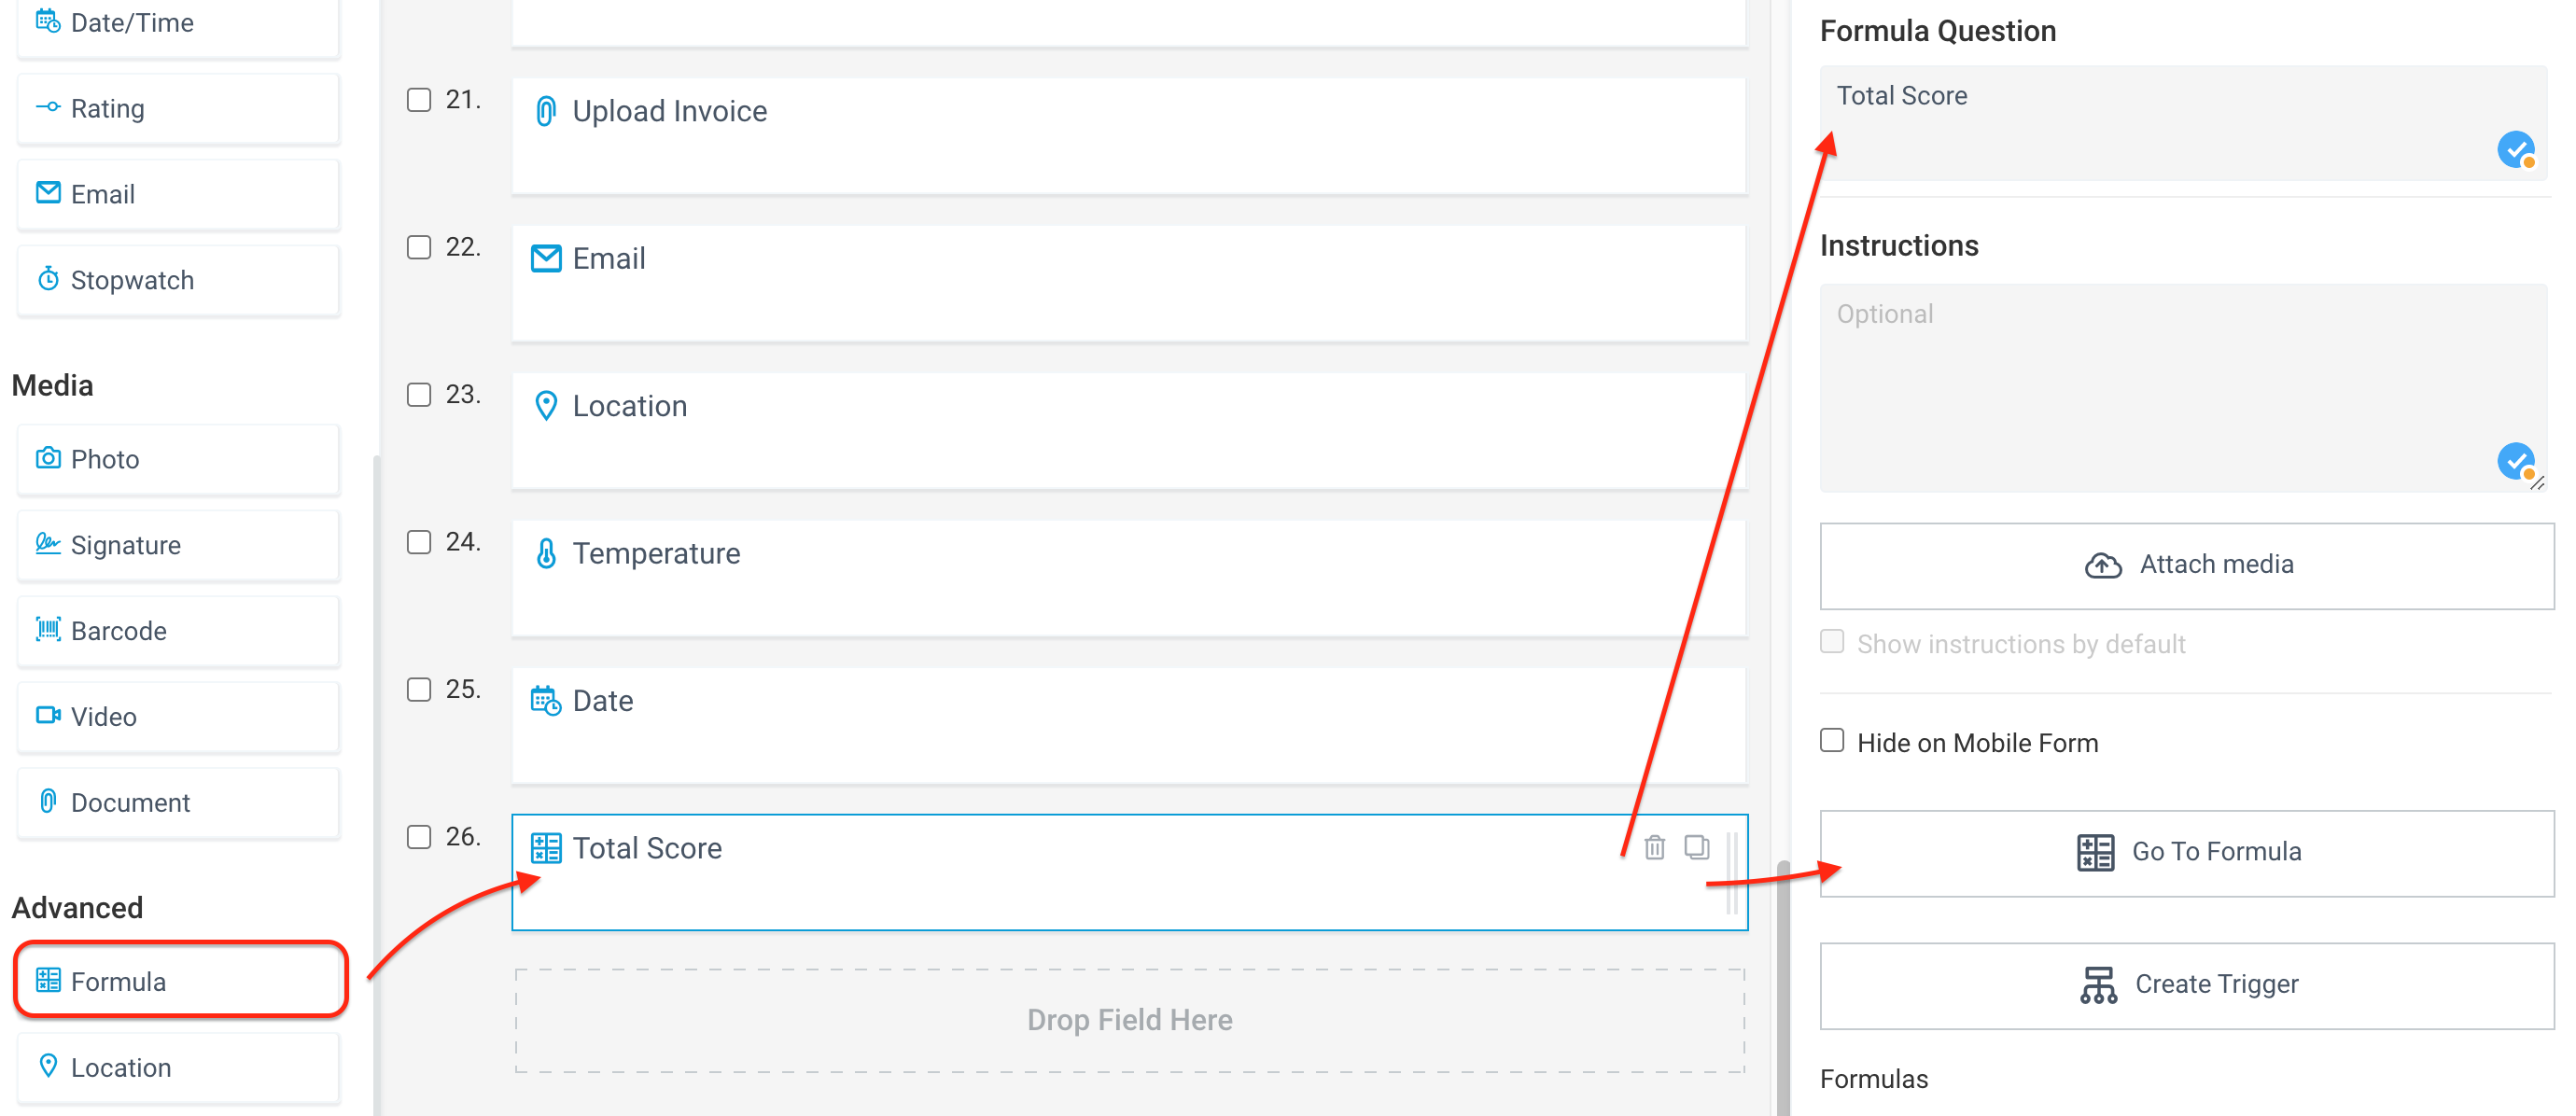
Task: Click the Create Trigger button
Action: (2186, 985)
